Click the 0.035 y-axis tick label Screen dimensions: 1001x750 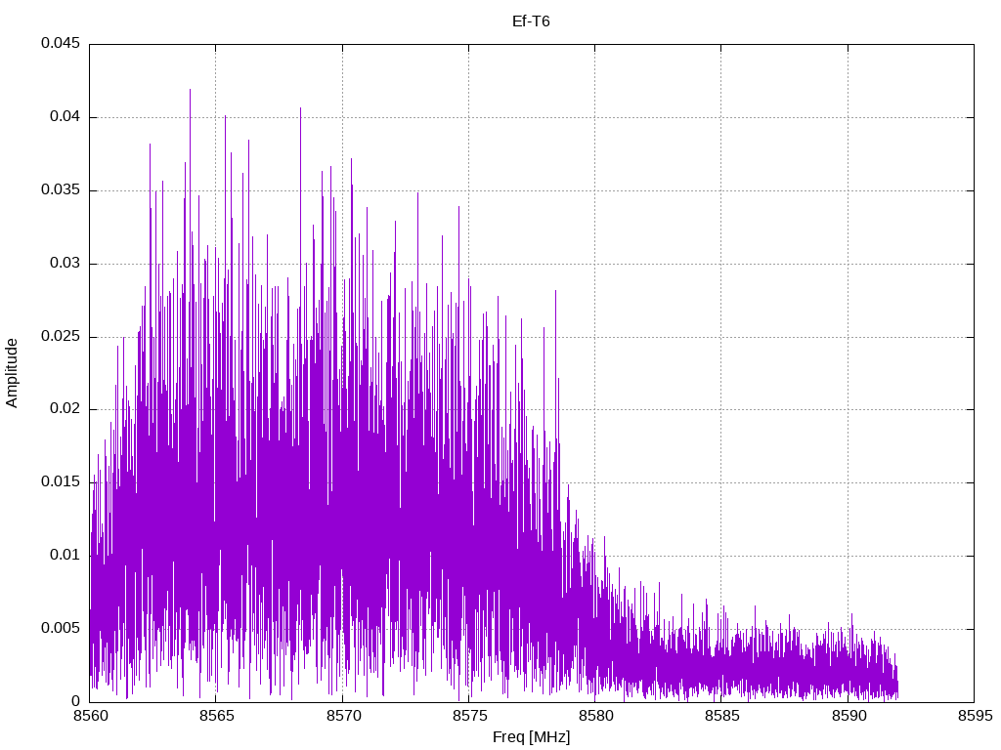point(61,190)
